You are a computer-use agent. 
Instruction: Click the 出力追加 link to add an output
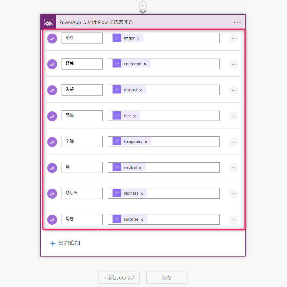(65, 244)
